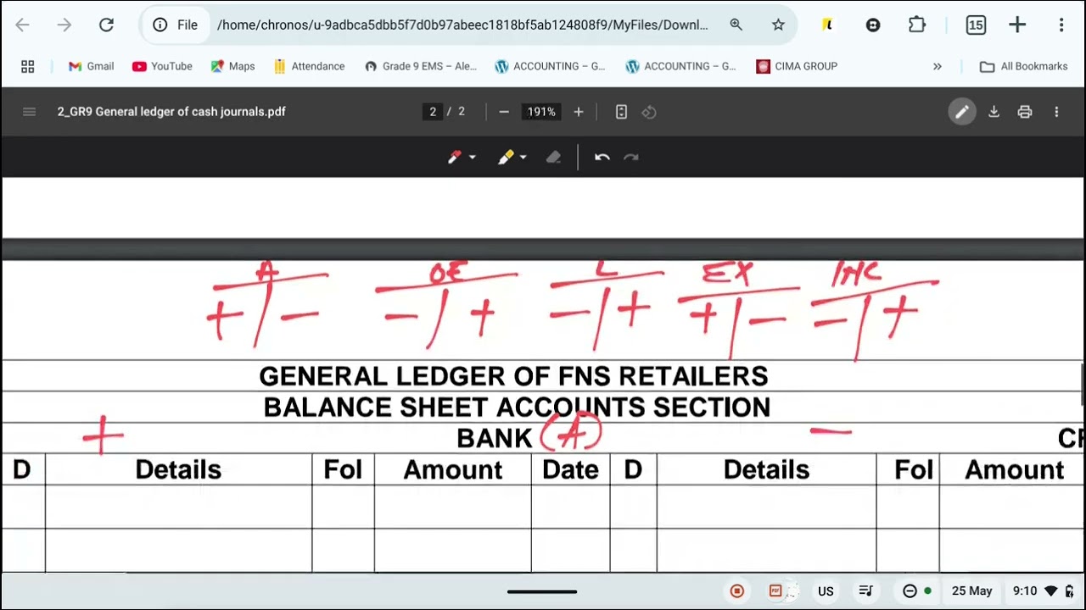Click the first Fol column header
Image resolution: width=1086 pixels, height=610 pixels.
pyautogui.click(x=343, y=470)
